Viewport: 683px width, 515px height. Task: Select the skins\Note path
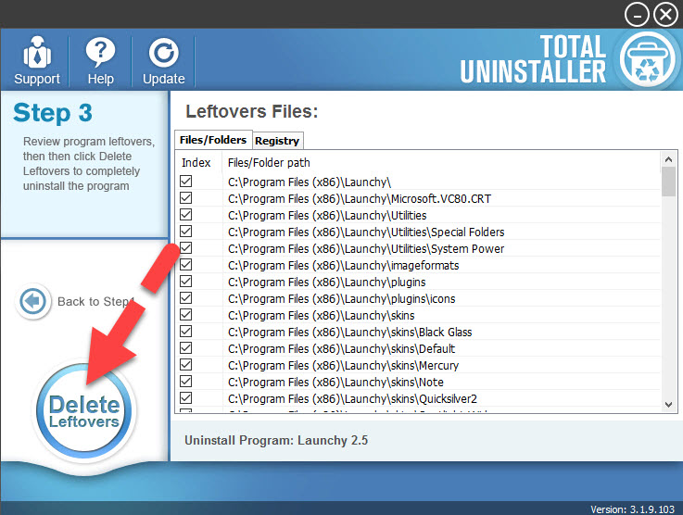pos(335,383)
